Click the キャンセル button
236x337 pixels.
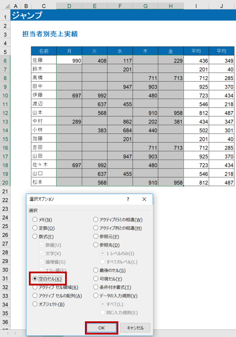(135, 328)
